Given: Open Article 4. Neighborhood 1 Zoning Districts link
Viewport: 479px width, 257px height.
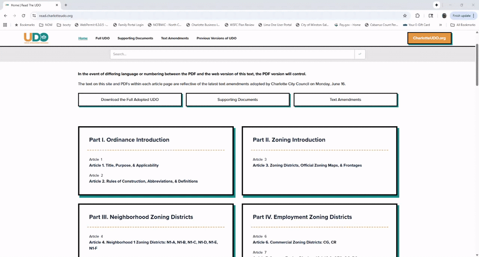Looking at the screenshot, I should (x=153, y=245).
